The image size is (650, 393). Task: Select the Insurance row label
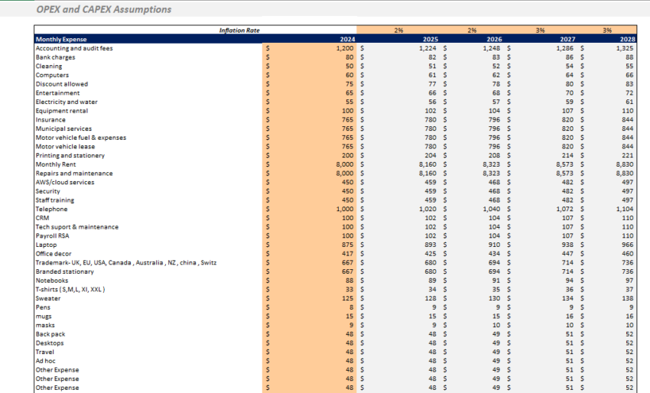[x=50, y=120]
